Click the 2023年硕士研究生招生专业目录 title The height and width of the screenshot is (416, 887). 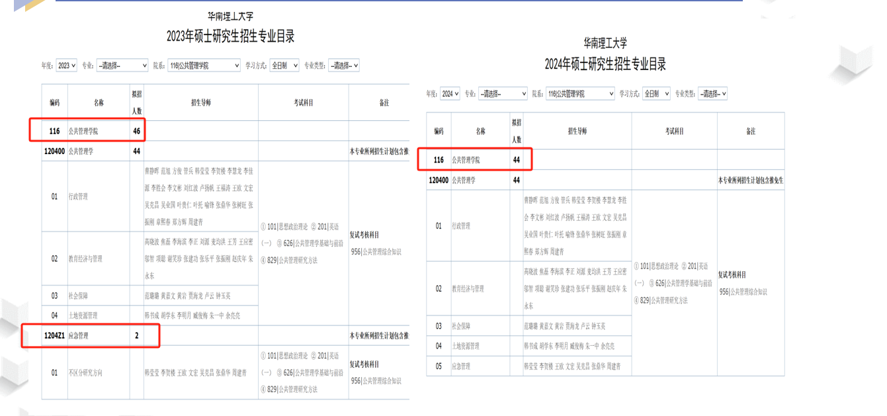[230, 36]
